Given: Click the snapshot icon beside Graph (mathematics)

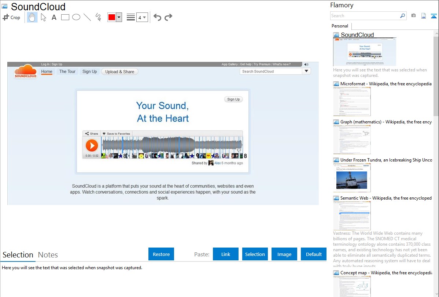Looking at the screenshot, I should [336, 122].
